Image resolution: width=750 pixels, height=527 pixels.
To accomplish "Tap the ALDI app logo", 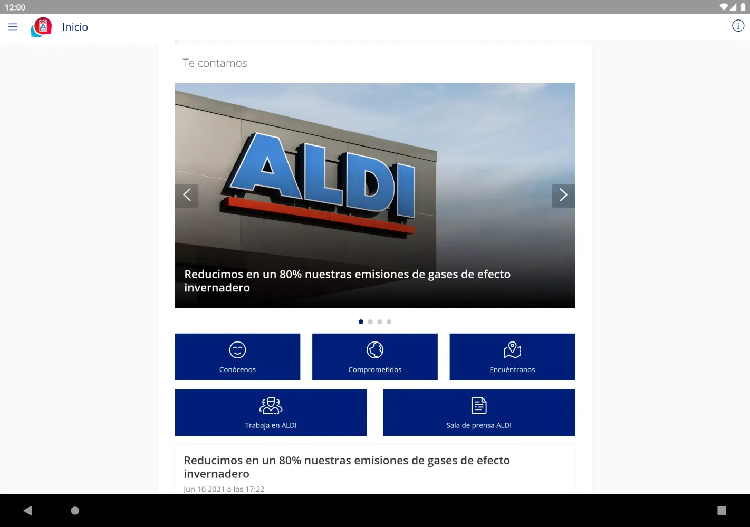I will (42, 27).
